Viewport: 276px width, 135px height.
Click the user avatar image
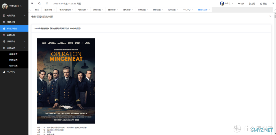coord(222,4)
